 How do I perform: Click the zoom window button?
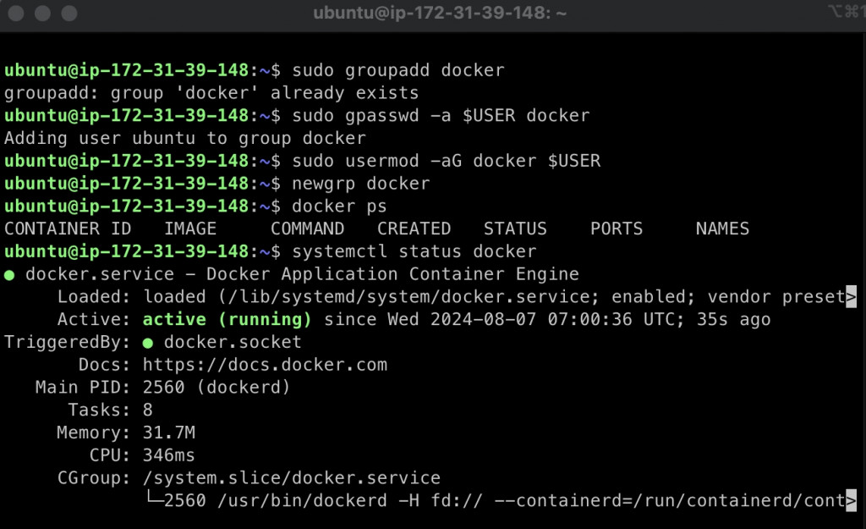pyautogui.click(x=69, y=14)
